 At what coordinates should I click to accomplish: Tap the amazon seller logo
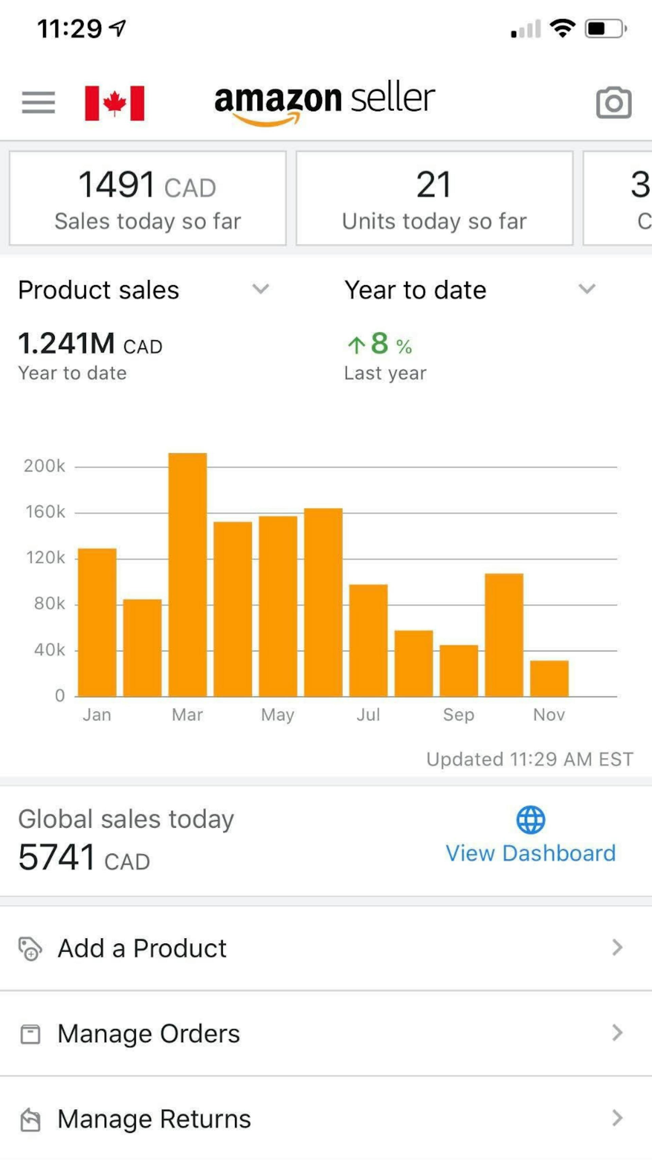(324, 103)
